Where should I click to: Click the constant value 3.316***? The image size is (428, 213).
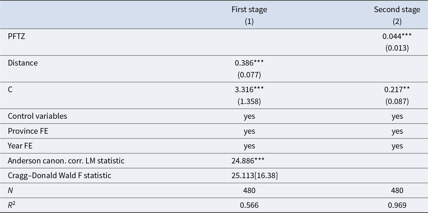(249, 90)
